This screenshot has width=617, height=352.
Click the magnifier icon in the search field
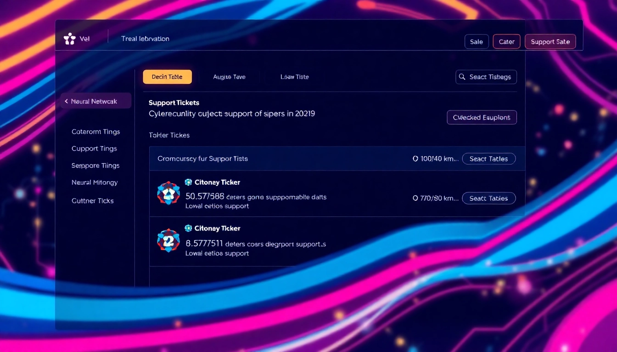(x=462, y=77)
